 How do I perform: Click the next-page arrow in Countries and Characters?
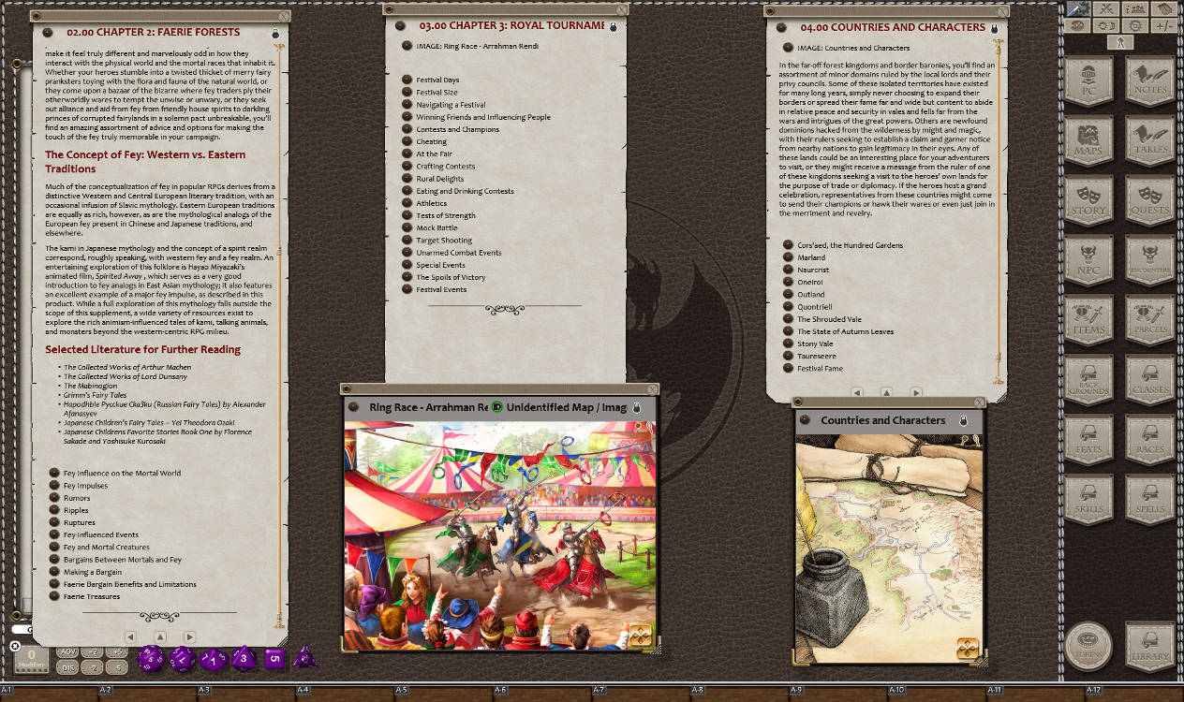[x=917, y=393]
